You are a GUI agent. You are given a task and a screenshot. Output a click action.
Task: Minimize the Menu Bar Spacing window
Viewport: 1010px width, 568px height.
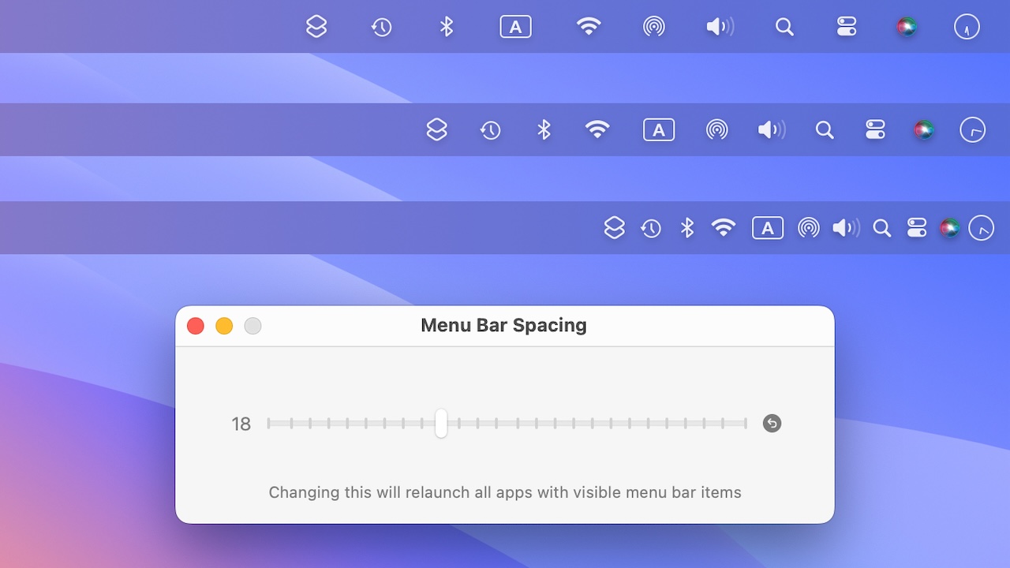(x=224, y=326)
